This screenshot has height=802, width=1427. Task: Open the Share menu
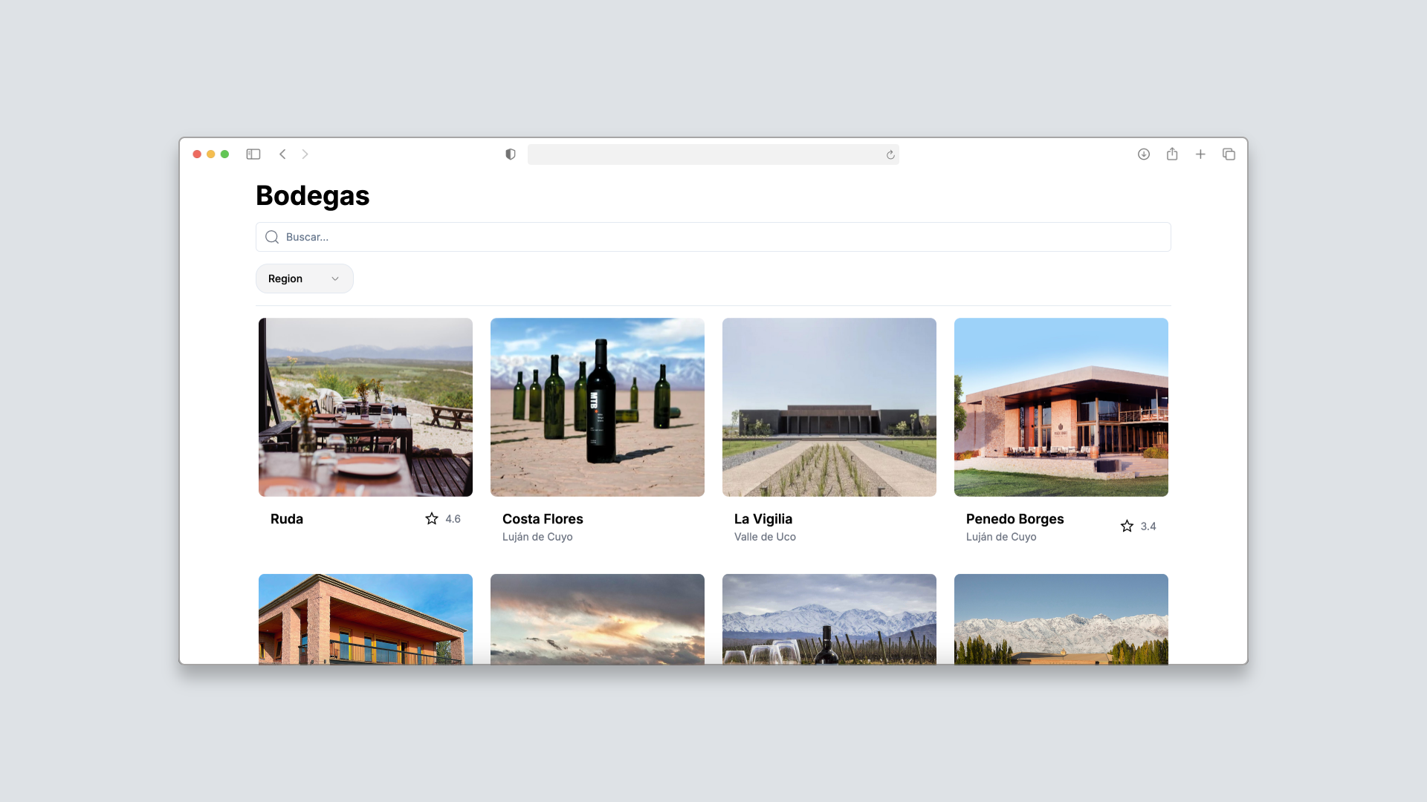point(1172,154)
